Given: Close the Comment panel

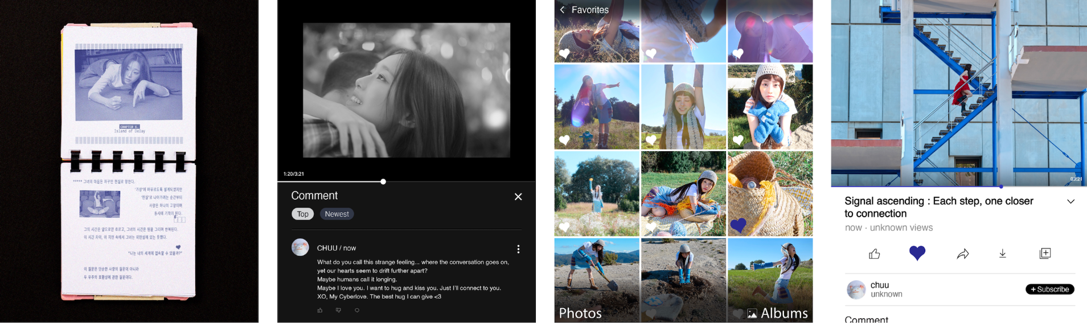Looking at the screenshot, I should [x=518, y=197].
